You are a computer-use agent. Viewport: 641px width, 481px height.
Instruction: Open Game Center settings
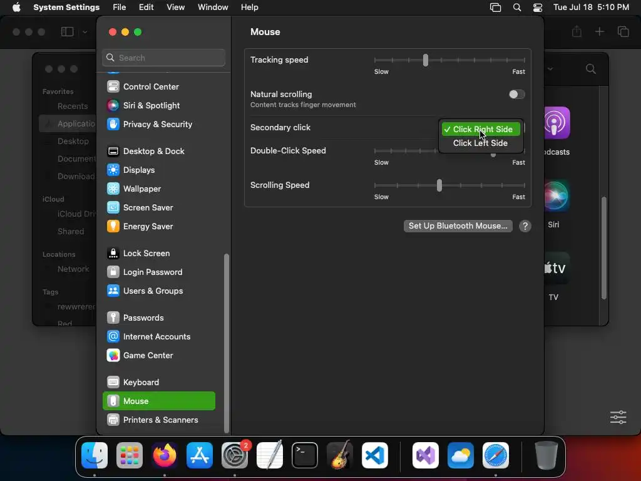(158, 356)
